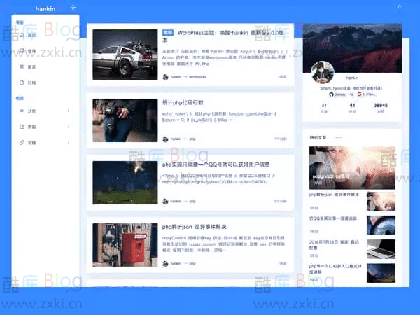The image size is (420, 315).
Task: Expand the pages sidebar item's chevron
Action: coord(69,127)
